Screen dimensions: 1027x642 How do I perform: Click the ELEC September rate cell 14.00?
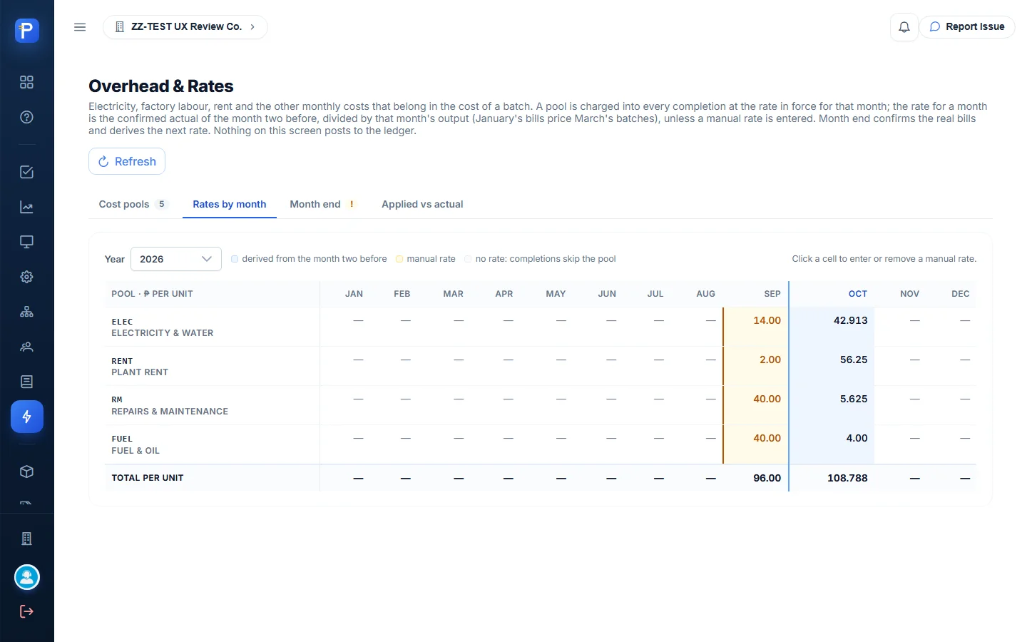click(x=756, y=327)
